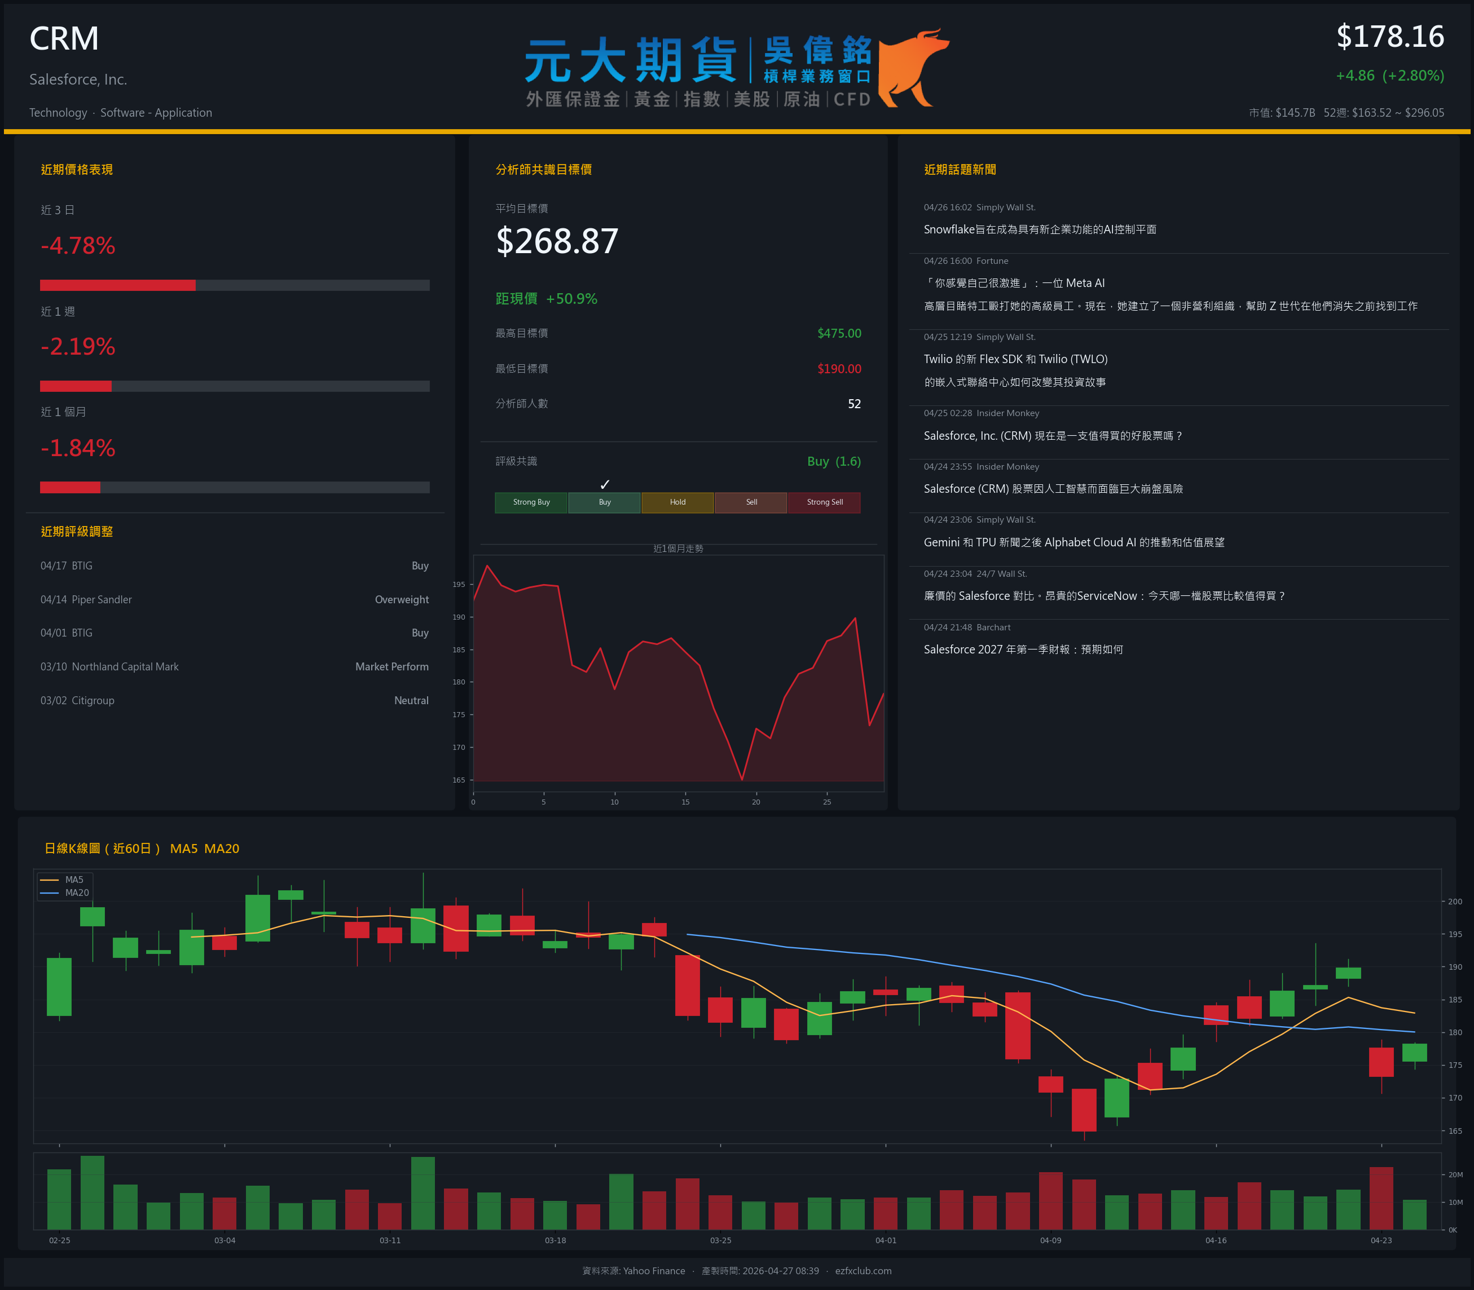This screenshot has width=1474, height=1290.
Task: Click the -2.19% one-week return value
Action: click(78, 347)
